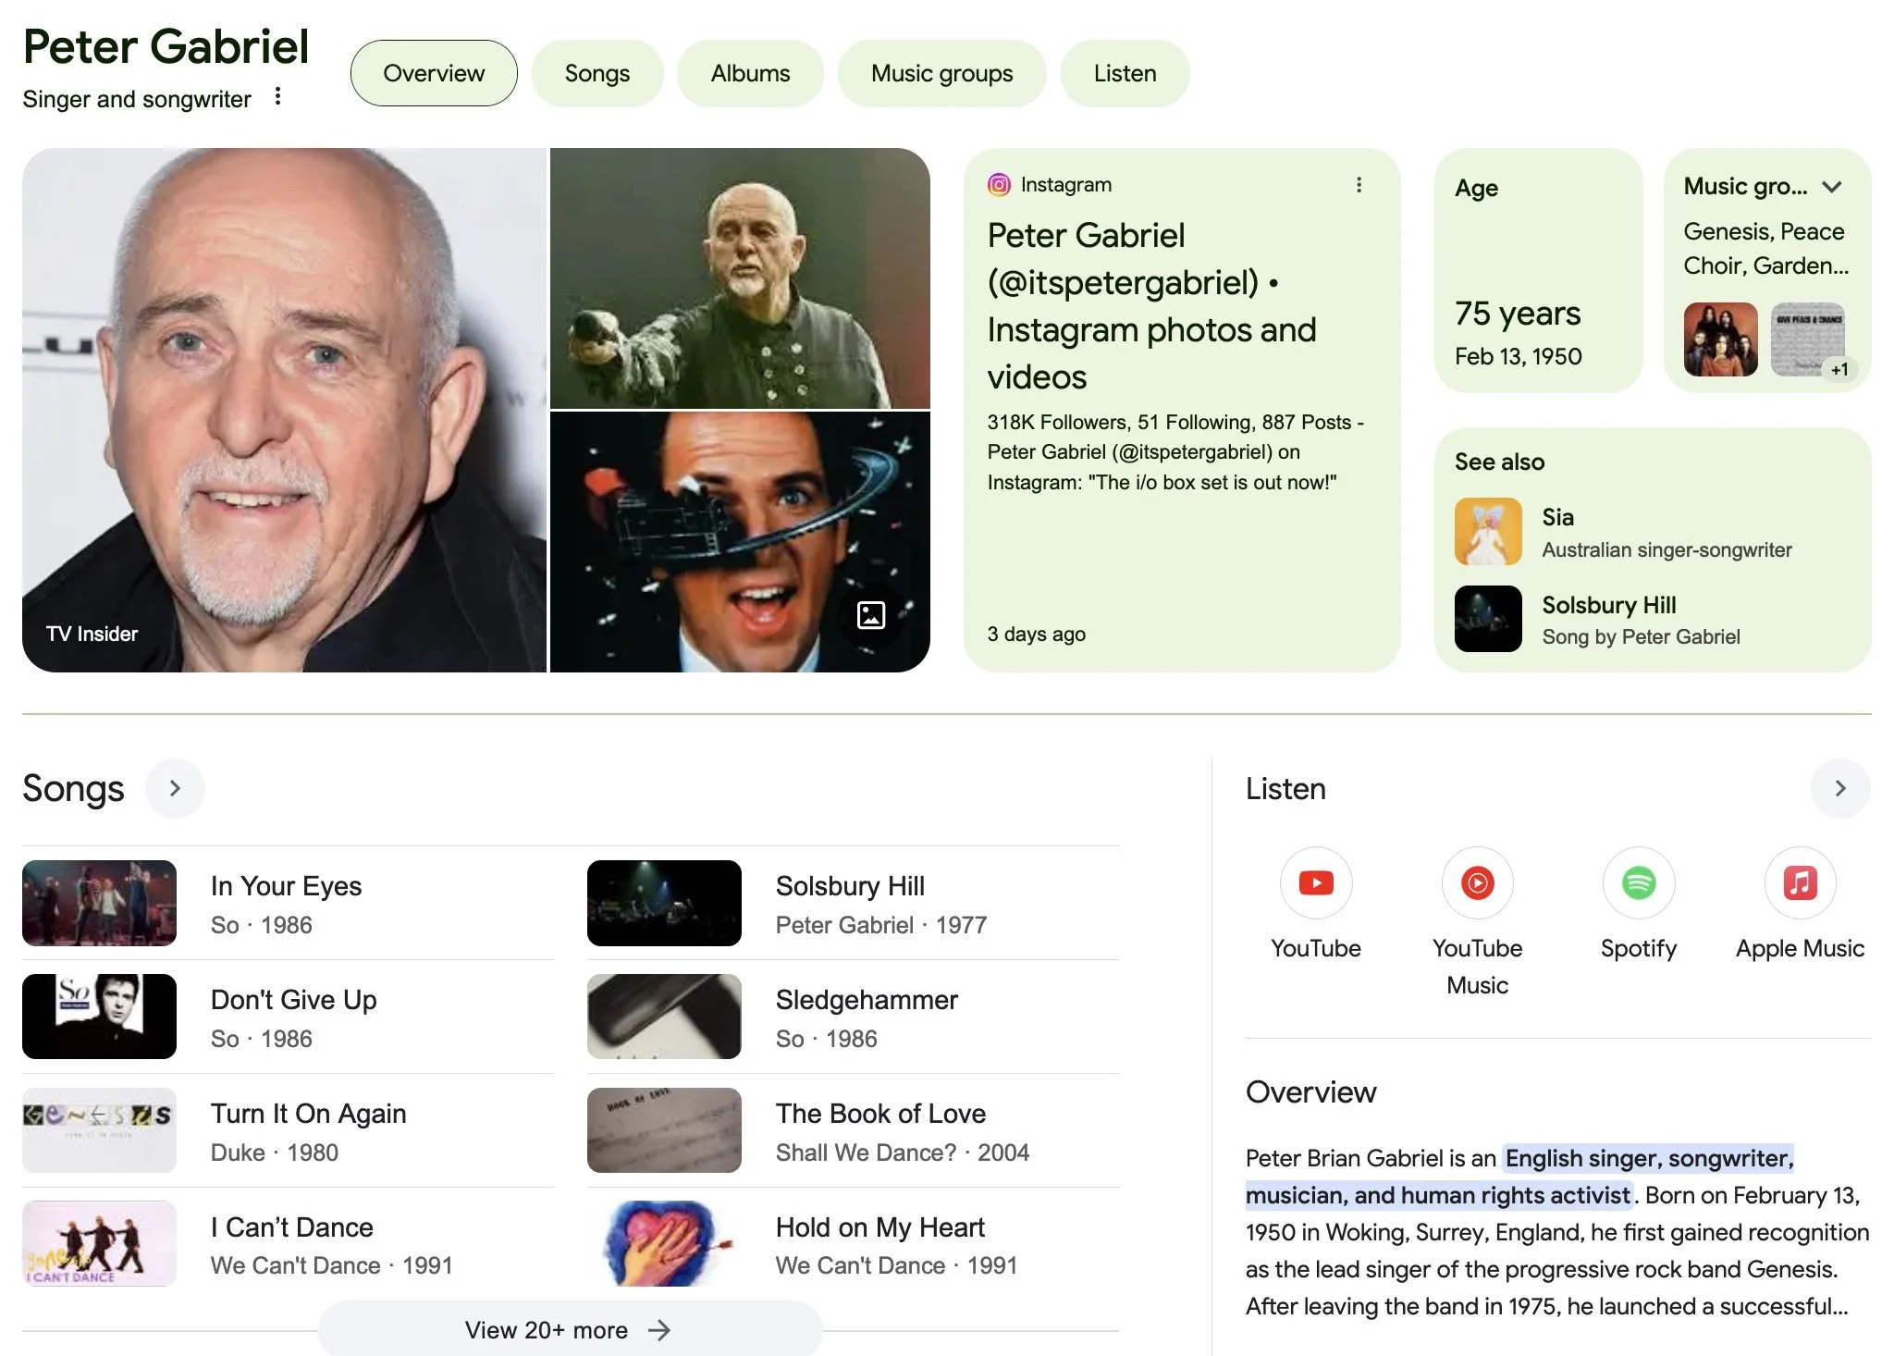Open YouTube Music icon
Viewport: 1894px width, 1356px height.
click(x=1477, y=883)
